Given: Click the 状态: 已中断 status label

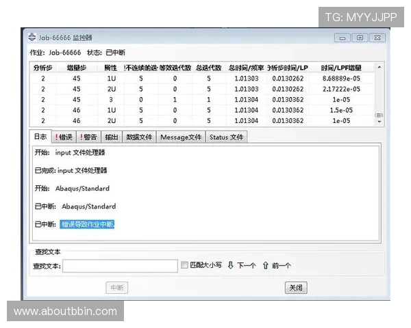Looking at the screenshot, I should 106,53.
